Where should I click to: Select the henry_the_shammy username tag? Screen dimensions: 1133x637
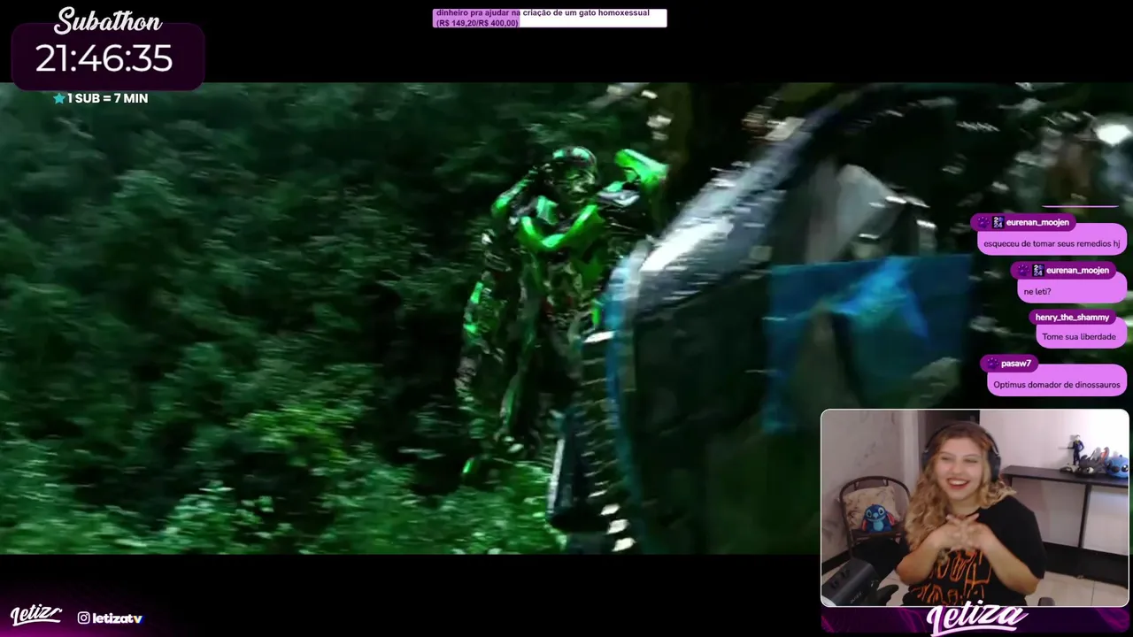(1072, 317)
